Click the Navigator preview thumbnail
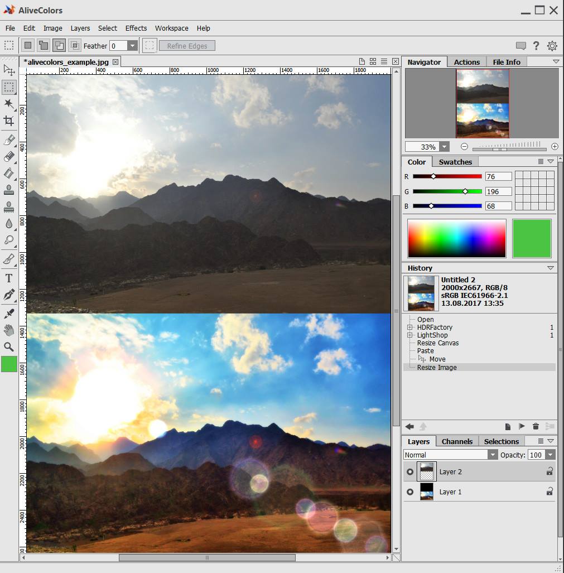564x573 pixels. tap(483, 103)
